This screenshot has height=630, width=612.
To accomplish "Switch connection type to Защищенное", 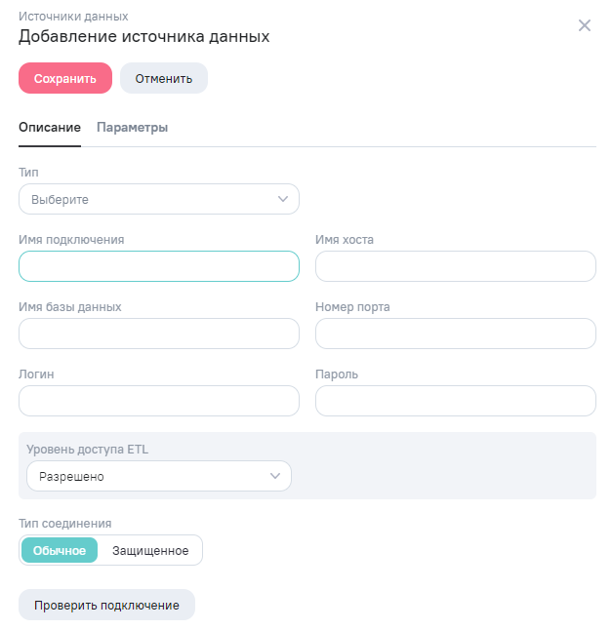I will (150, 551).
